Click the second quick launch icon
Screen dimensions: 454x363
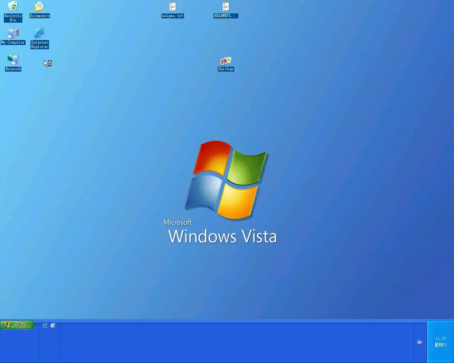[53, 325]
